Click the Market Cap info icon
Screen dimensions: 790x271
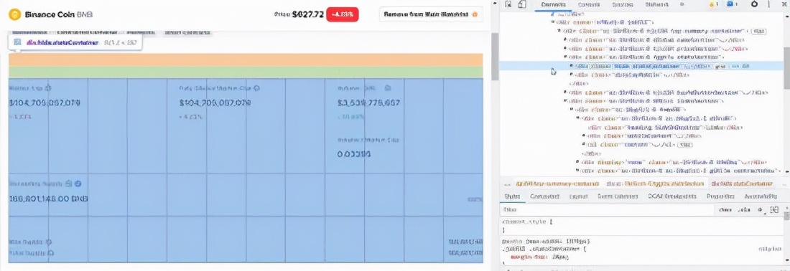coord(48,88)
